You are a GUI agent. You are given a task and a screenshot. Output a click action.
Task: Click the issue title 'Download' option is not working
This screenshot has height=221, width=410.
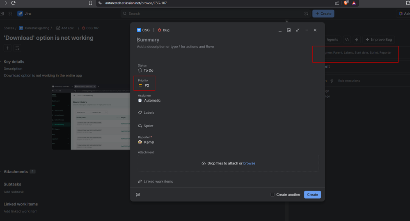click(48, 38)
